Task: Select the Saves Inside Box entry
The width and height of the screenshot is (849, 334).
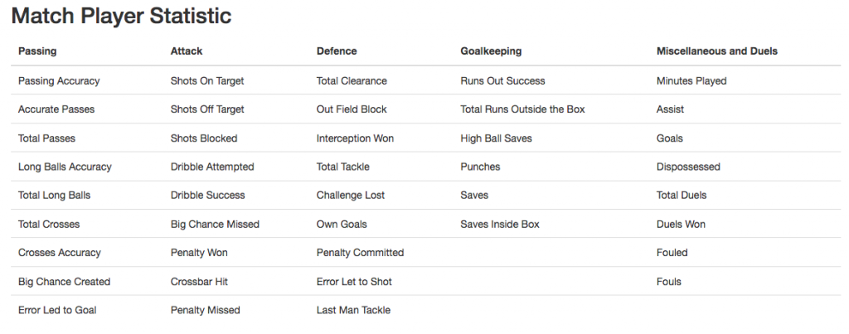Action: 500,224
